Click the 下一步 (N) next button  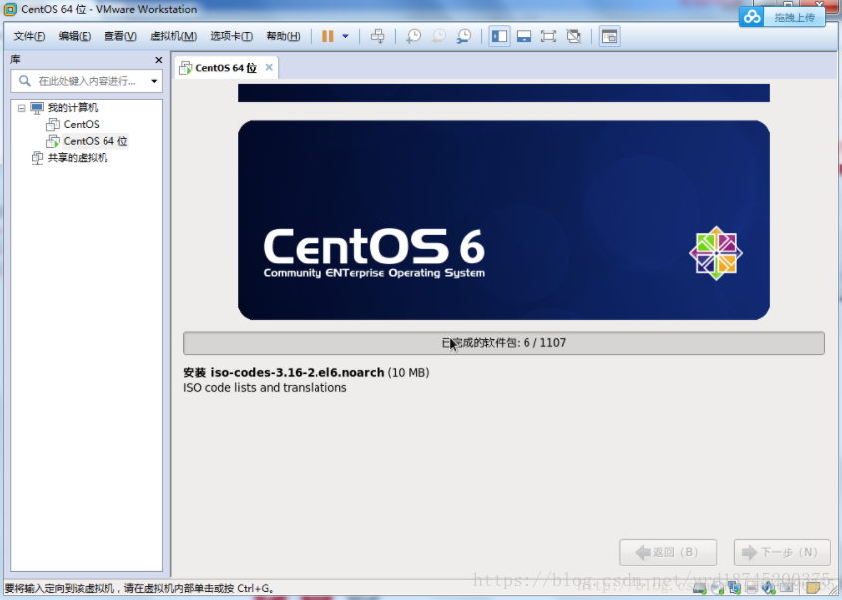tap(782, 552)
